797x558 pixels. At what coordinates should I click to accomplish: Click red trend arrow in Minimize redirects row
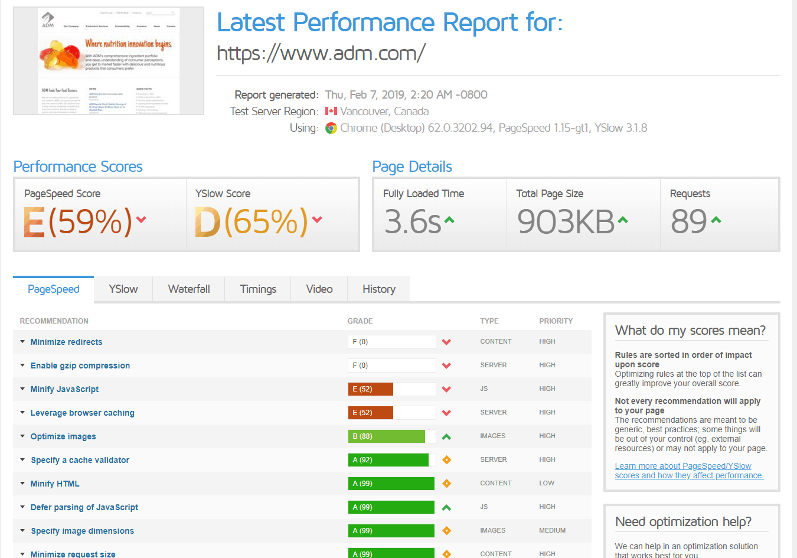[446, 342]
